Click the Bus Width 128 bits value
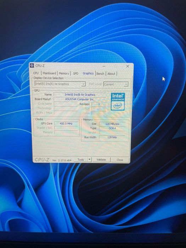Viewport: 186px width, 248px height. pos(112,137)
